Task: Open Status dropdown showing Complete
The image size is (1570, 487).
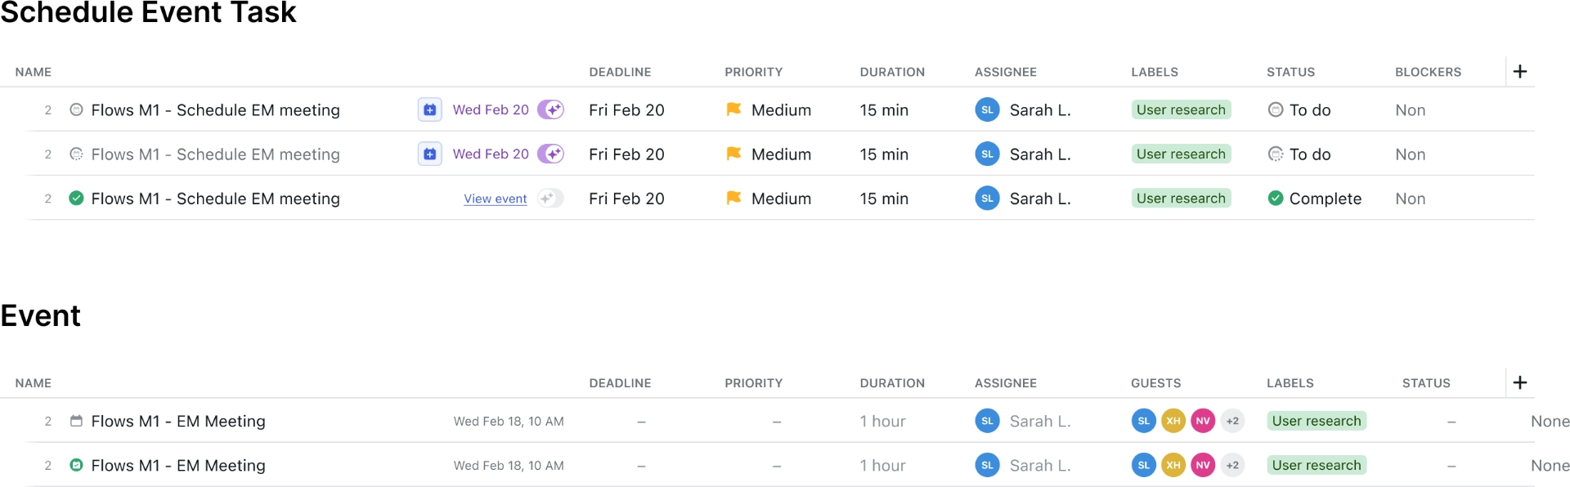Action: coord(1314,198)
